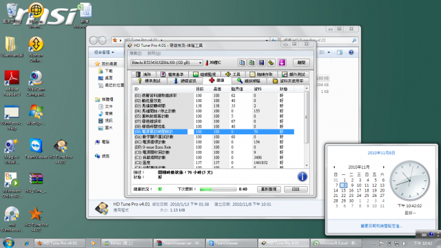The width and height of the screenshot is (441, 248).
Task: Click the copy screenshot icon in HD Tune toolbar
Action: click(x=252, y=63)
